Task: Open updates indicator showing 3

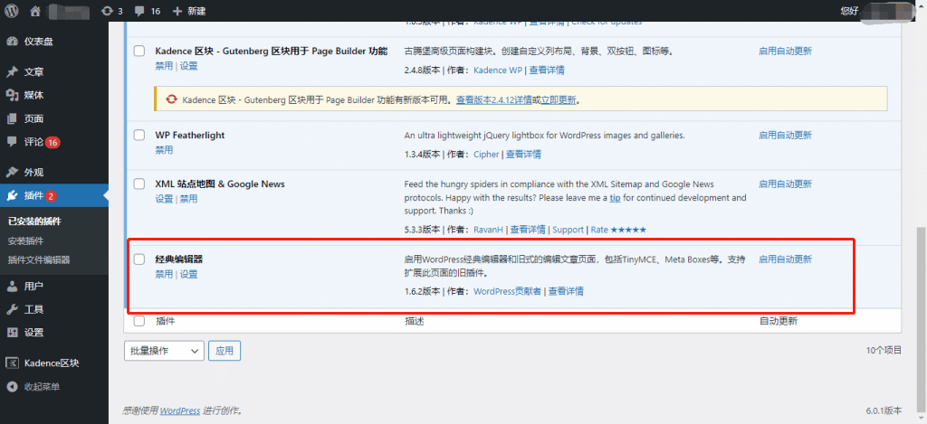Action: pos(111,11)
